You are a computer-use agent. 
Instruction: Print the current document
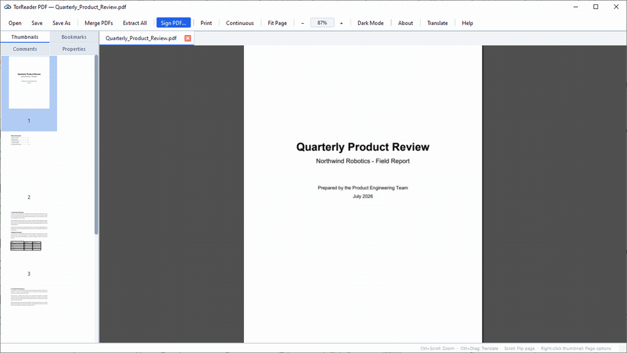tap(206, 23)
